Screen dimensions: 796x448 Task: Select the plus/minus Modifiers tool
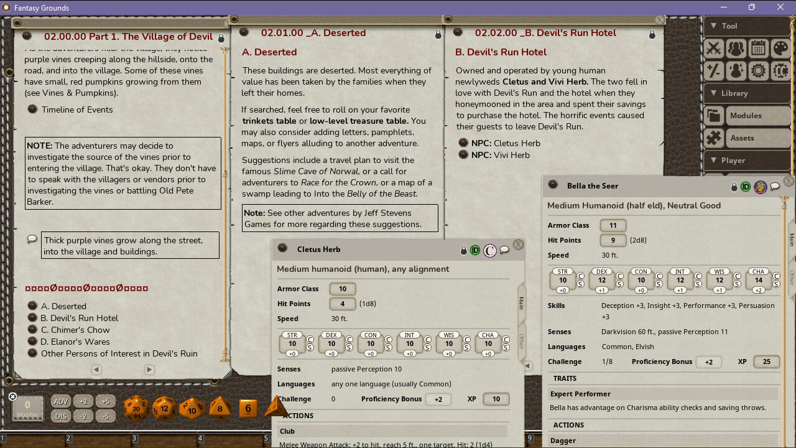[713, 70]
